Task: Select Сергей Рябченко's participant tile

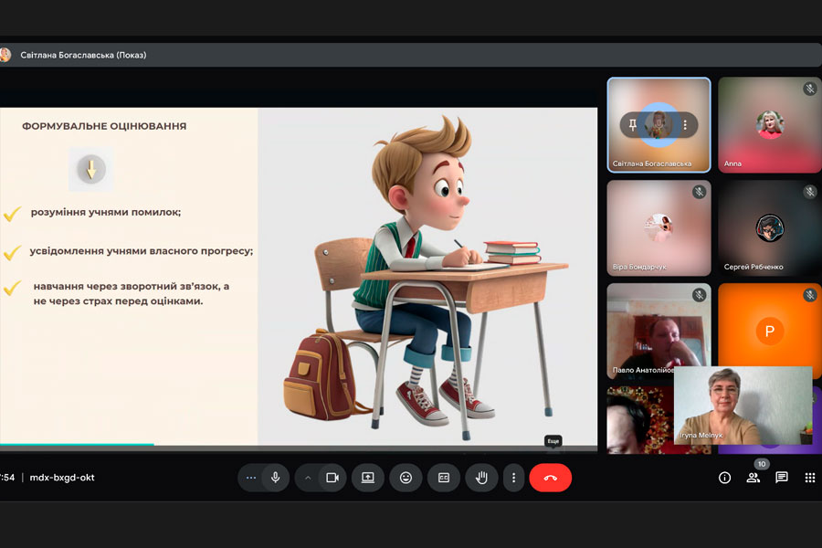Action: click(x=770, y=228)
